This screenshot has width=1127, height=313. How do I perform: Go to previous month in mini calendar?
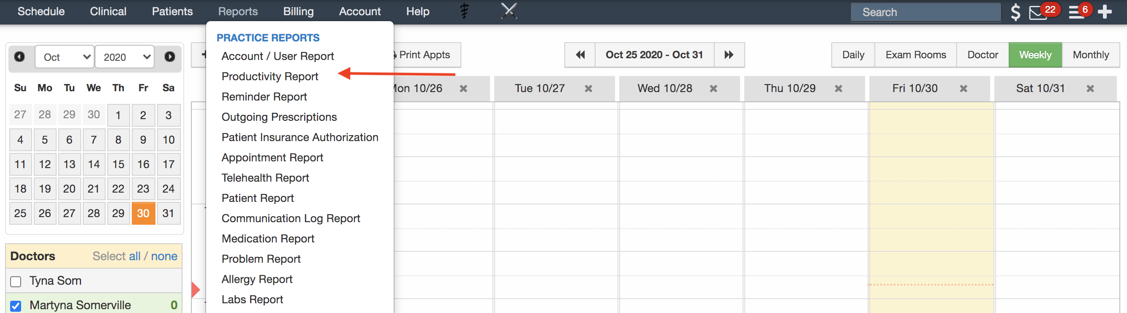(x=19, y=57)
